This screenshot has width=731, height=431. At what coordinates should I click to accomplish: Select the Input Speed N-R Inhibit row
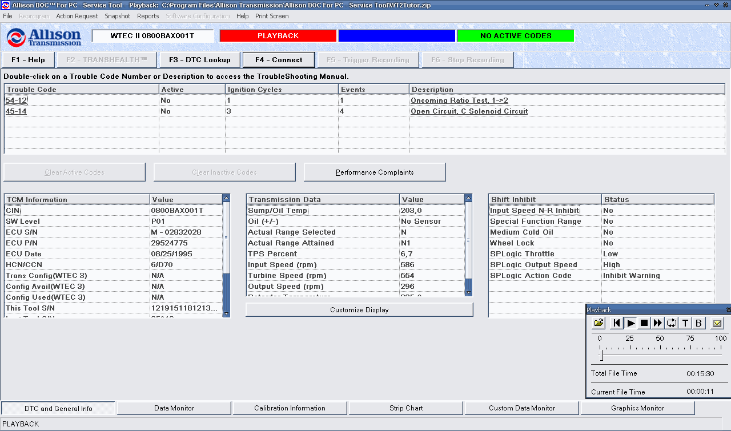coord(601,211)
